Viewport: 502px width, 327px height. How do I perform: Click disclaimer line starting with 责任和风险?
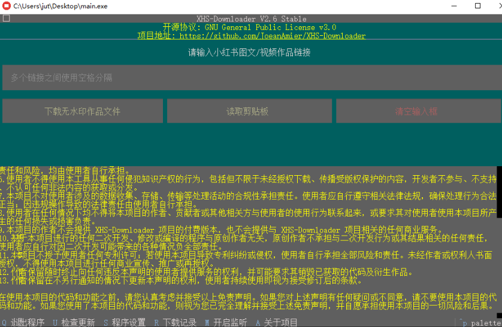coord(65,170)
